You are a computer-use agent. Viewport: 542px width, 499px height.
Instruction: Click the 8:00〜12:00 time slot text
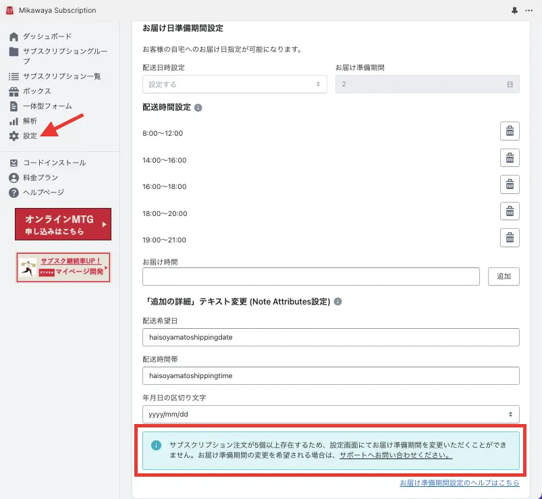163,134
